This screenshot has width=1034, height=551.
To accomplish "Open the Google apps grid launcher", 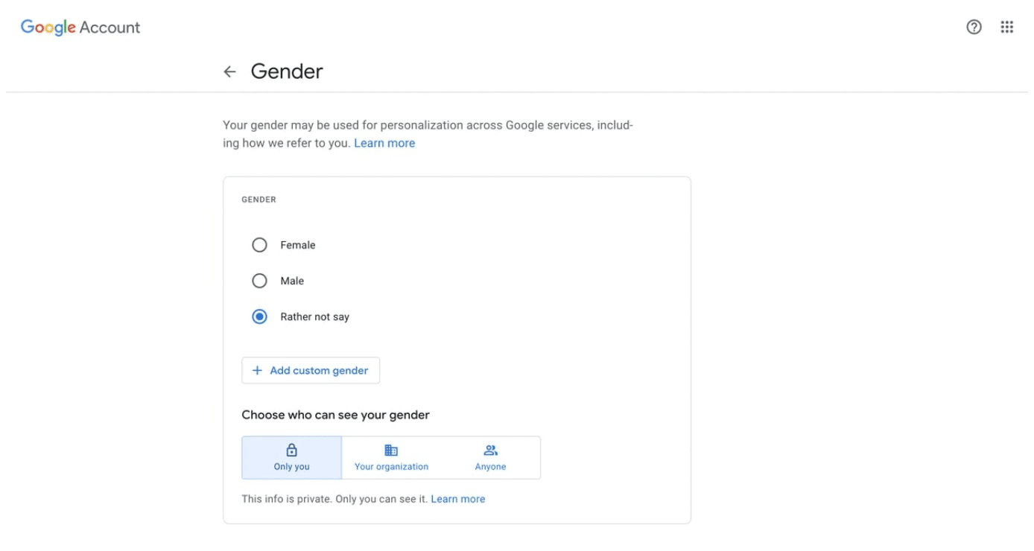I will click(x=1007, y=28).
